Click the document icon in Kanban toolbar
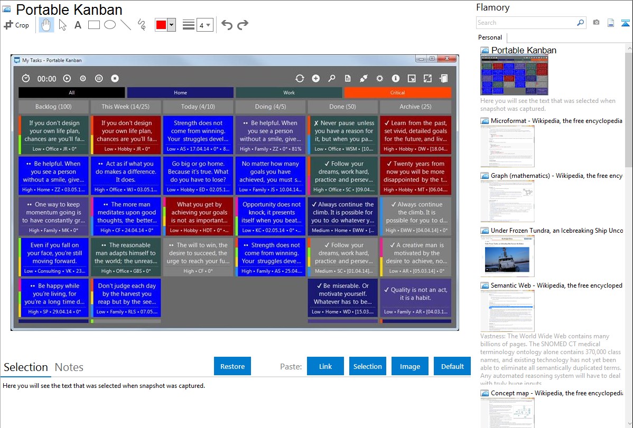 (x=348, y=78)
